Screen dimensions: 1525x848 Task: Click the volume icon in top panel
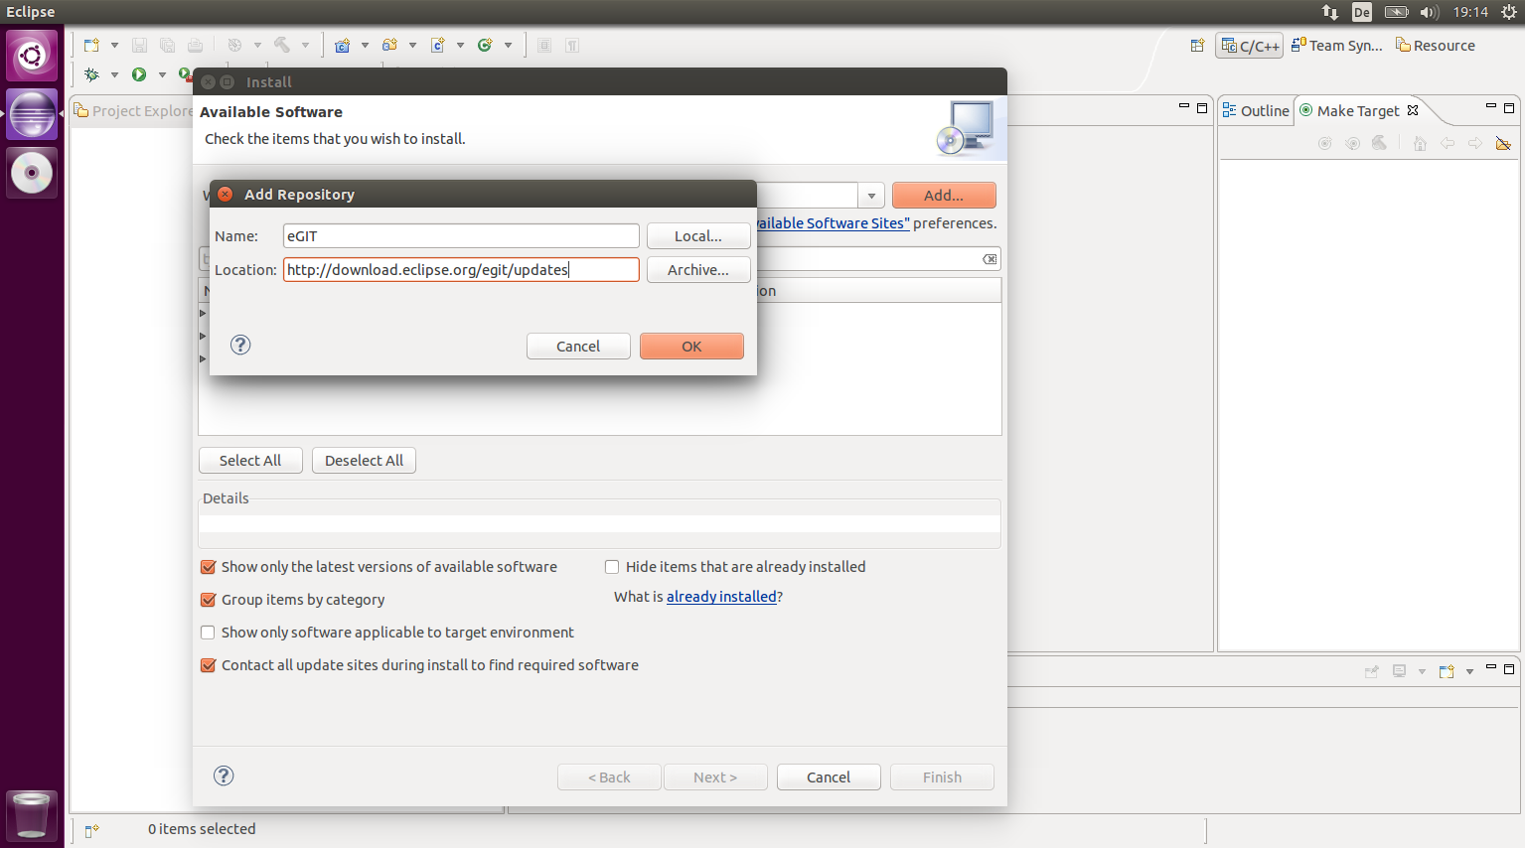[x=1429, y=12]
